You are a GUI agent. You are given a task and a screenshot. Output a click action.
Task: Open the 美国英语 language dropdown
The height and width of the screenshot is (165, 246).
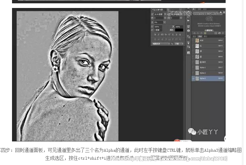(161, 44)
